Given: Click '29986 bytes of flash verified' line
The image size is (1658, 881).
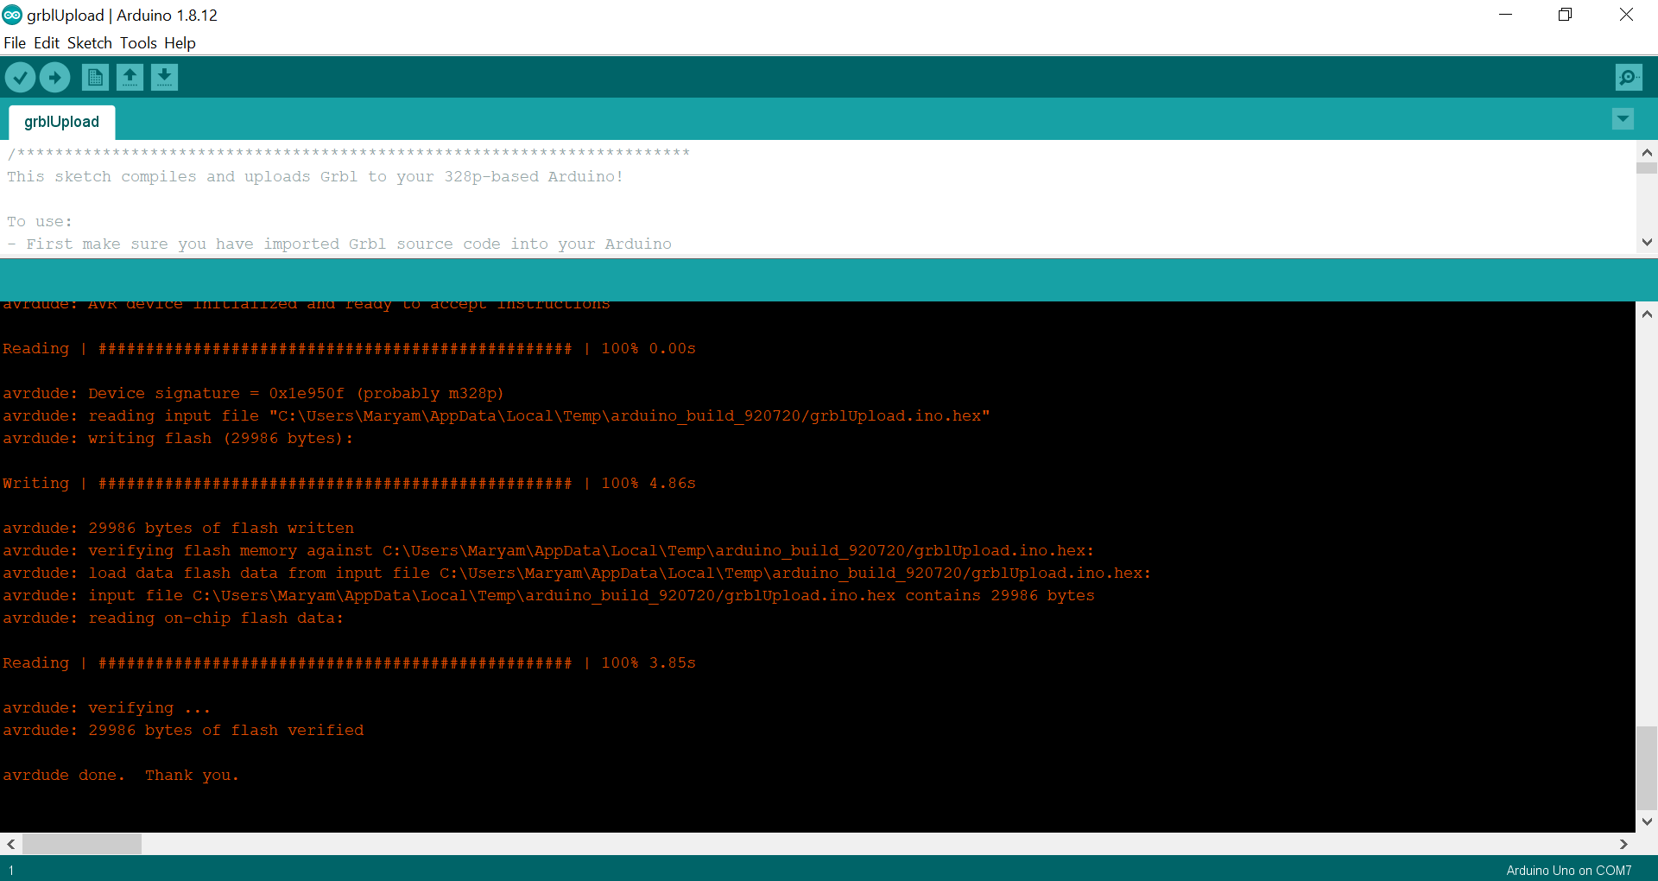Looking at the screenshot, I should [183, 731].
